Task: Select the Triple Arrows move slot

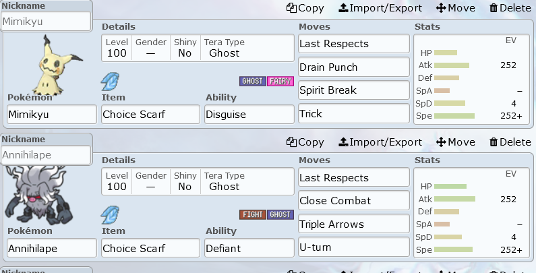Action: (354, 224)
